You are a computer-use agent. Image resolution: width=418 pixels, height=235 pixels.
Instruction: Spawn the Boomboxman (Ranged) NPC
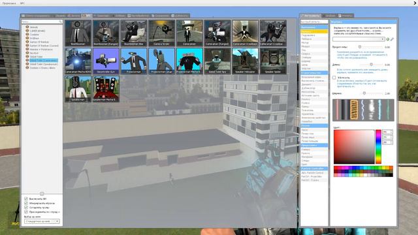(x=106, y=33)
